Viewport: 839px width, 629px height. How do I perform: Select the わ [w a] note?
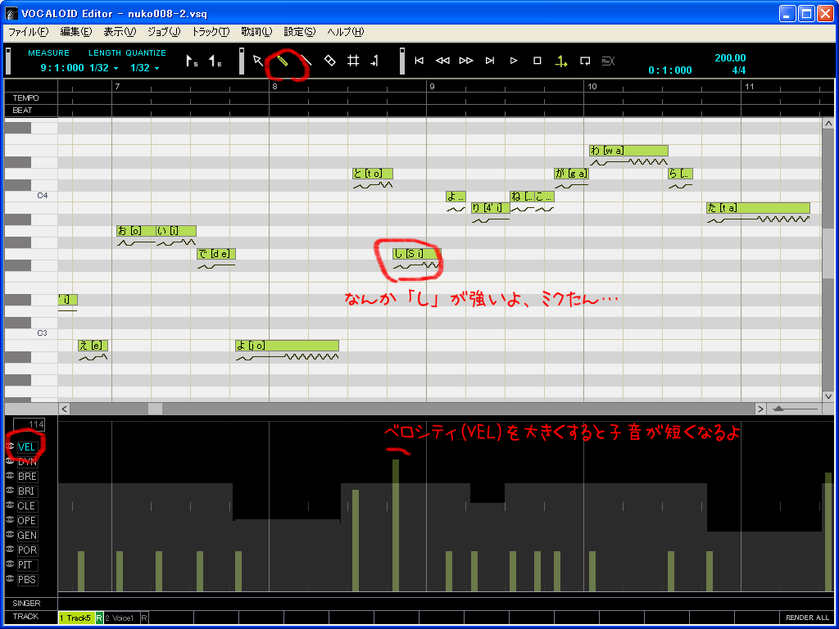tap(628, 151)
